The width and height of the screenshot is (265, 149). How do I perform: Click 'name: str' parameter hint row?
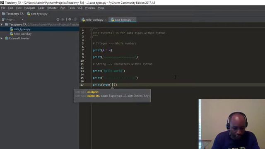[x=112, y=96]
